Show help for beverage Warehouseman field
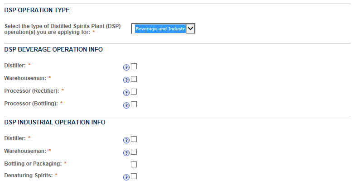The width and height of the screenshot is (356, 185). 126,80
